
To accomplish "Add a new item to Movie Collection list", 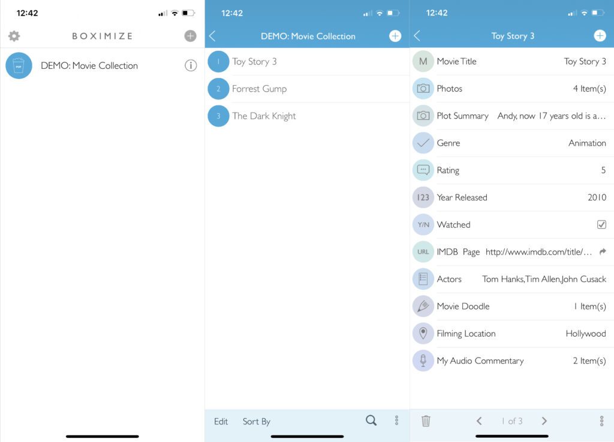I will pos(395,36).
